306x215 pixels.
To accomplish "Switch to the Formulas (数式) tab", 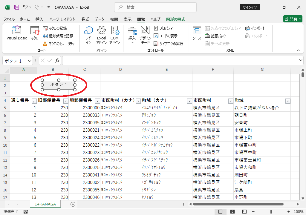I will click(x=85, y=19).
